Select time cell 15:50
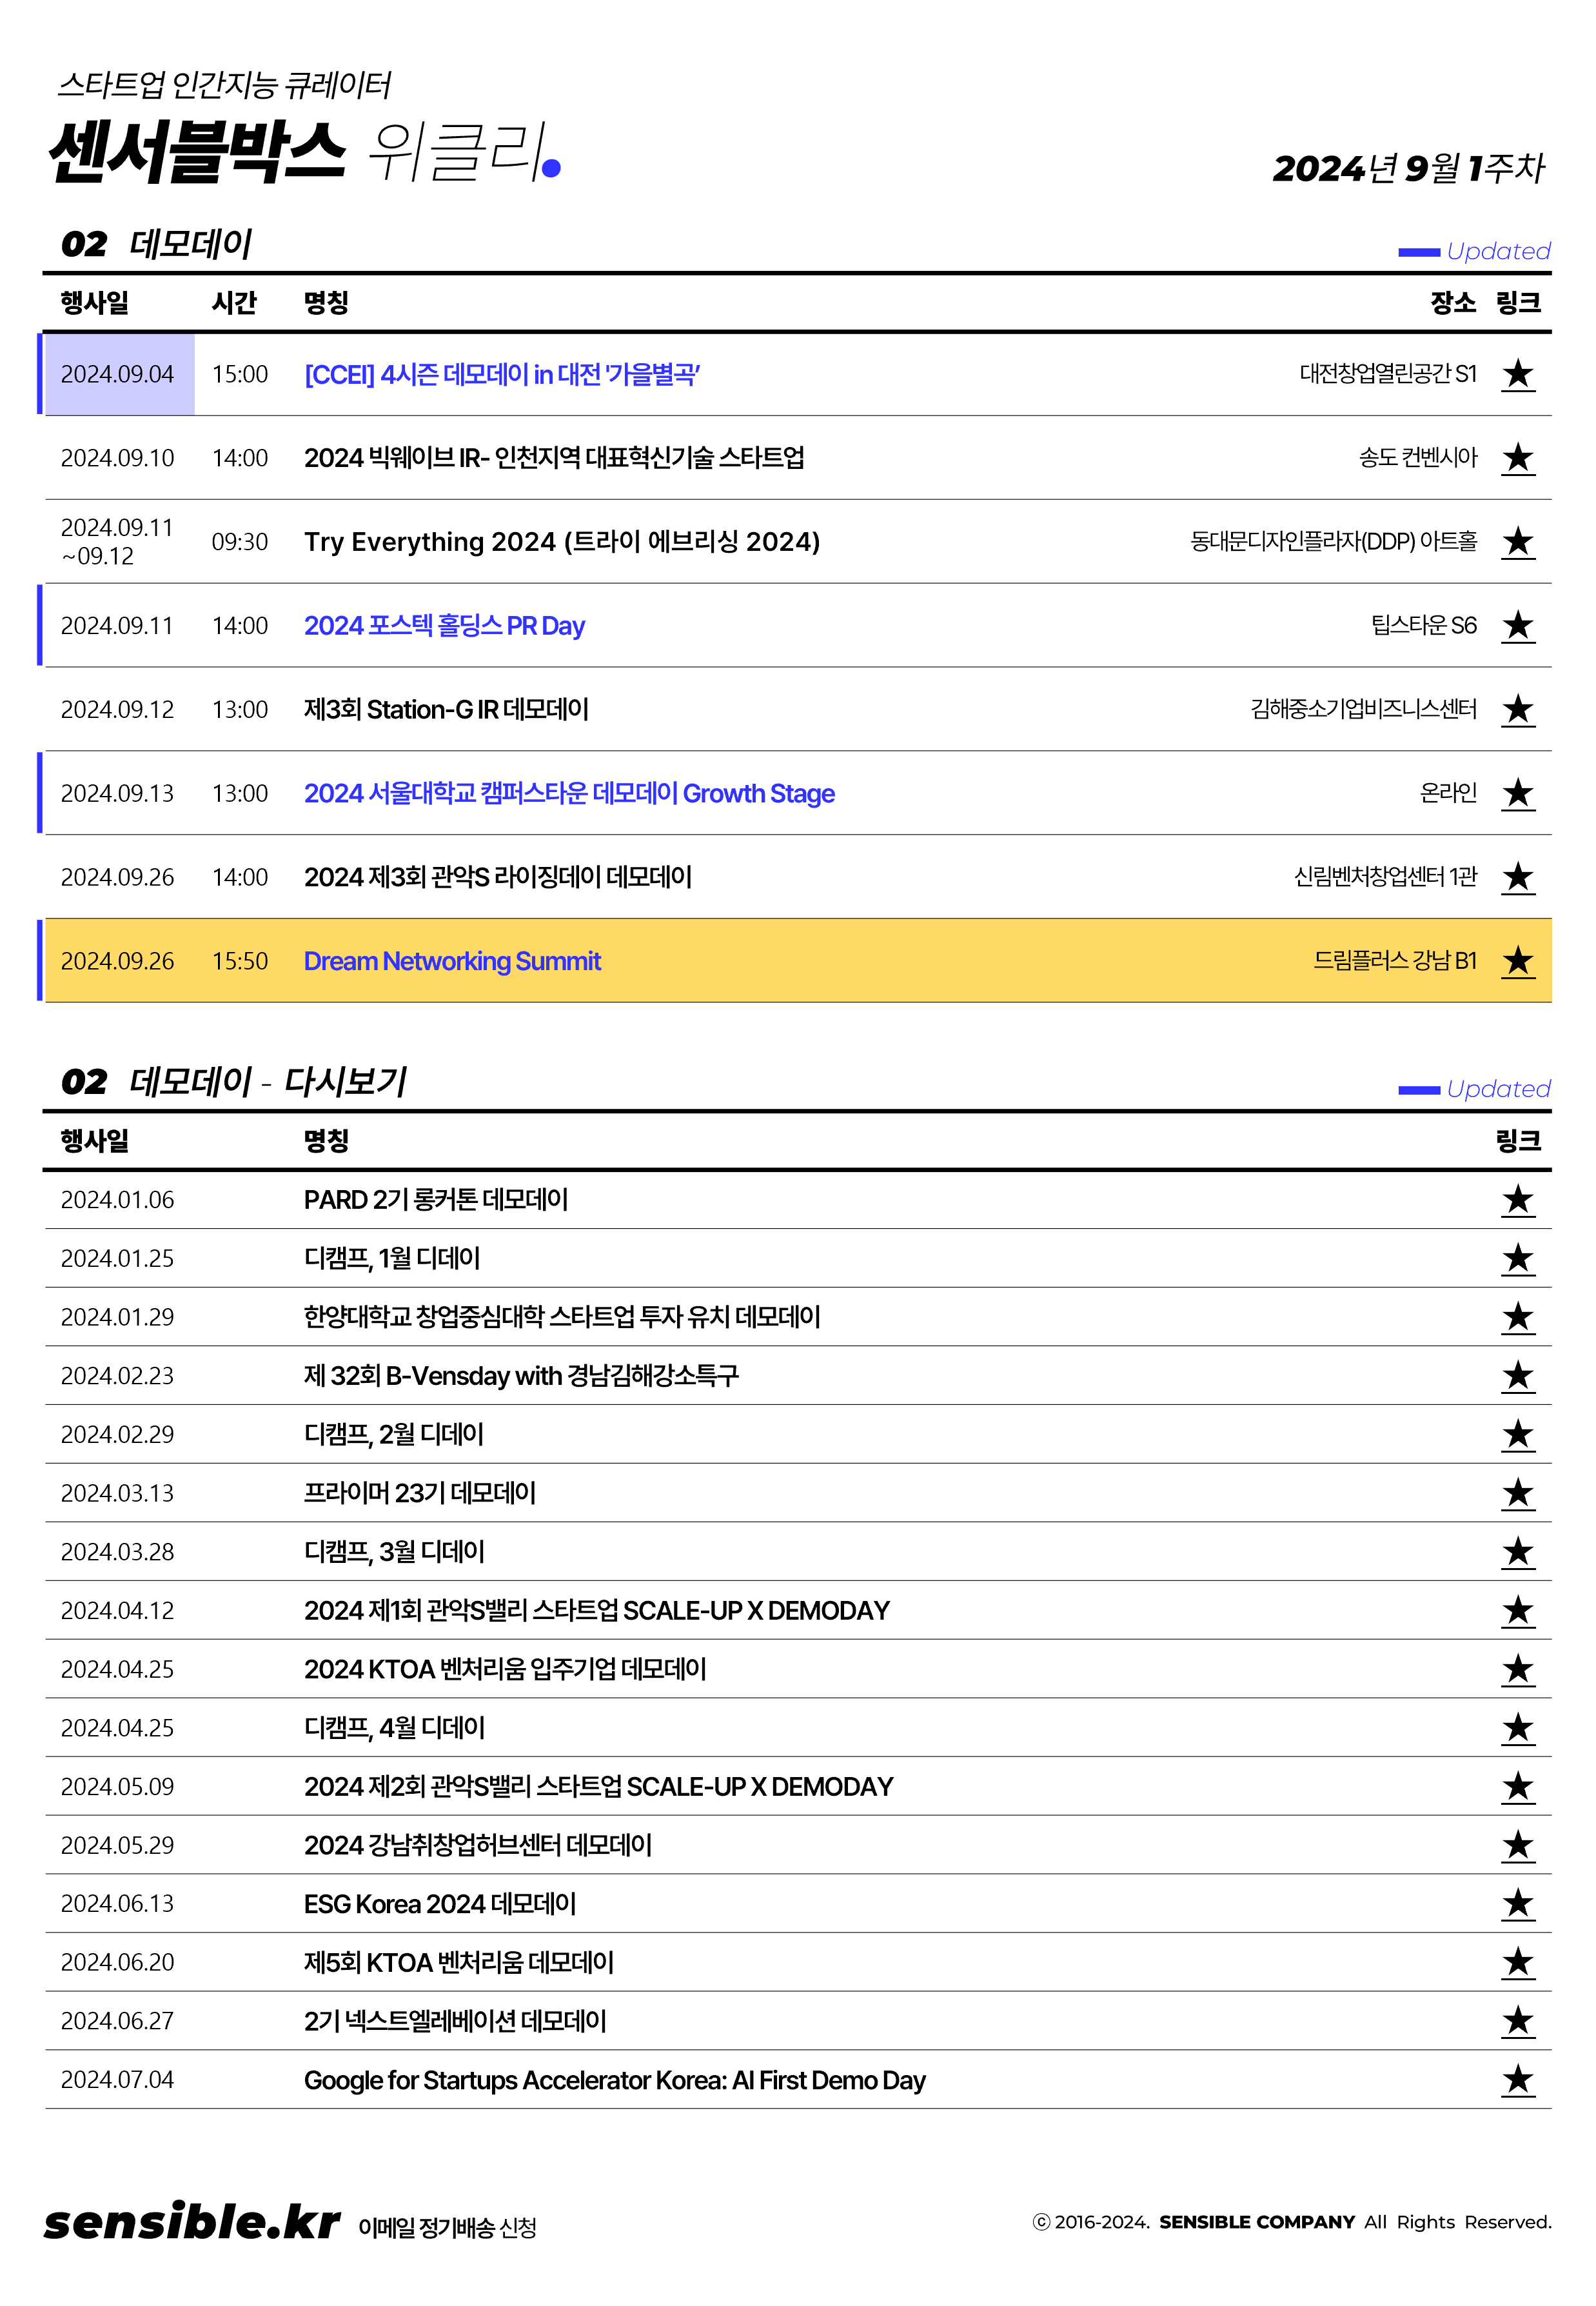The width and height of the screenshot is (1596, 2306). 240,962
